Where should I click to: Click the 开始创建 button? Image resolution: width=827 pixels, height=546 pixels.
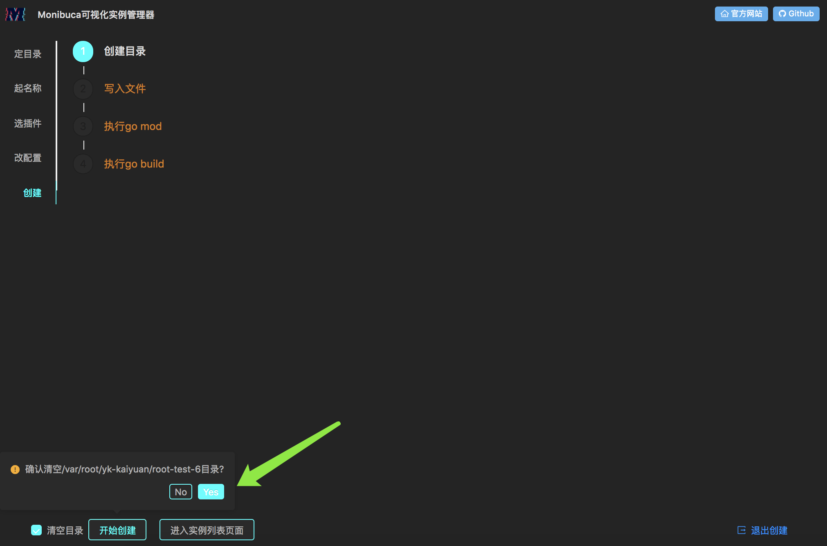click(x=117, y=530)
